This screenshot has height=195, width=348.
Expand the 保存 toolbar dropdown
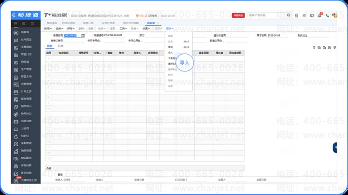[71, 28]
